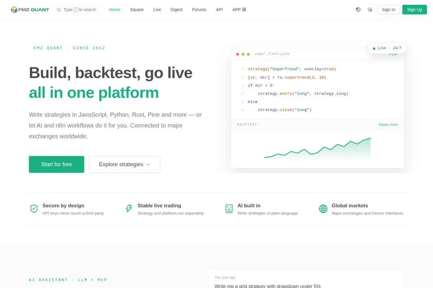
Task: Click 'AI ASSISTANT · LLM + MCP' label
Action: (x=68, y=280)
